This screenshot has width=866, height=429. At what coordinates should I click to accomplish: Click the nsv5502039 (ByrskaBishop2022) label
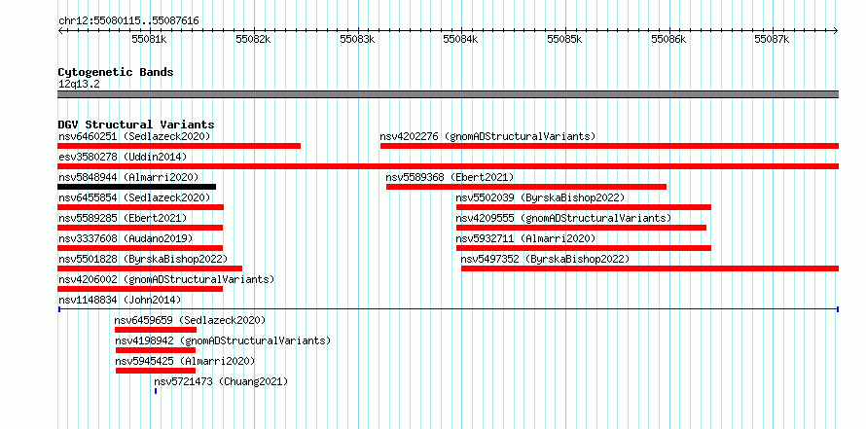click(x=540, y=197)
